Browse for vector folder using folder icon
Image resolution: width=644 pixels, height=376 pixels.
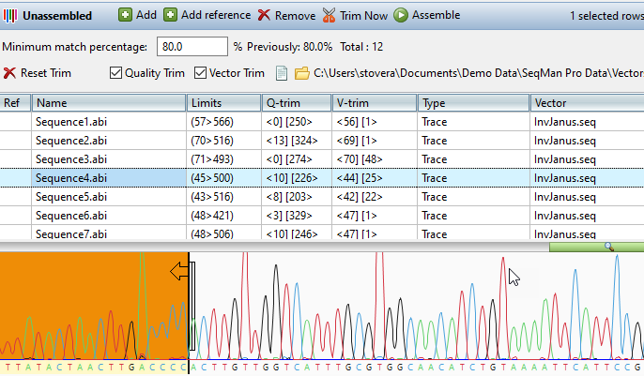(301, 73)
